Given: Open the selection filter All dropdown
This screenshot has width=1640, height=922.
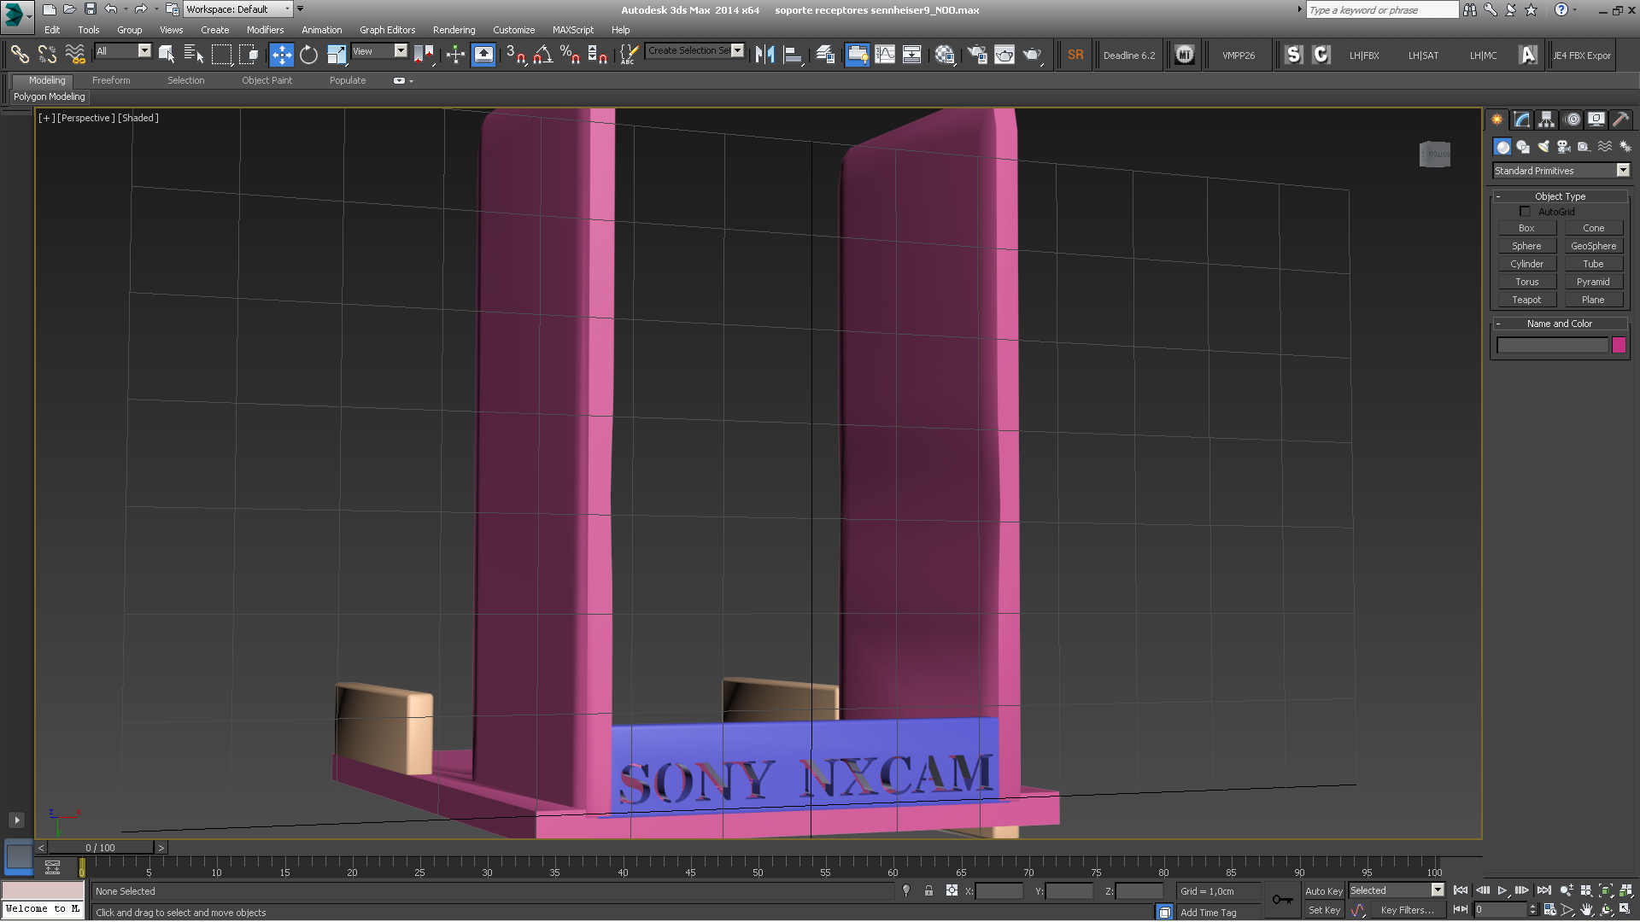Looking at the screenshot, I should point(123,51).
